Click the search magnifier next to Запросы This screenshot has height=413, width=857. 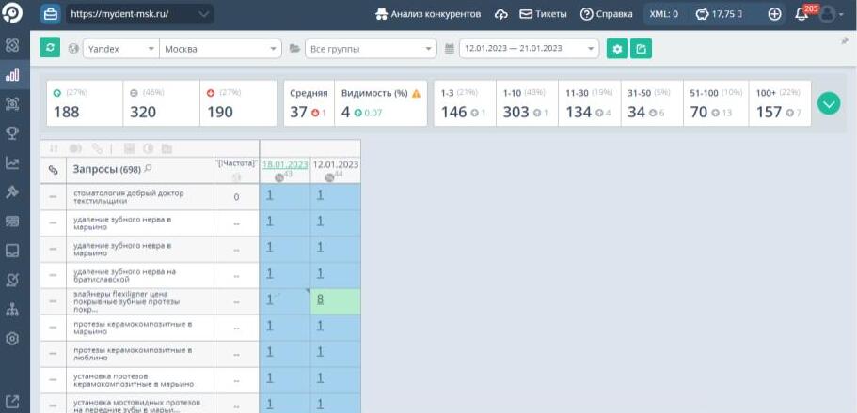click(x=148, y=169)
